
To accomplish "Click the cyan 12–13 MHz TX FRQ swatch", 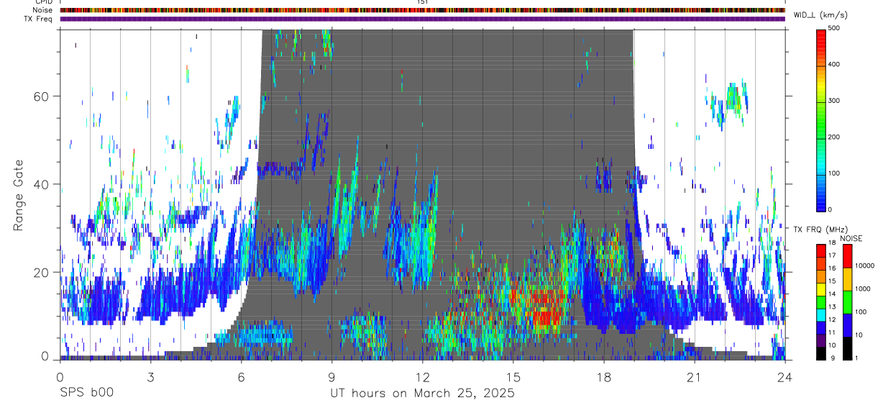I will (x=821, y=314).
